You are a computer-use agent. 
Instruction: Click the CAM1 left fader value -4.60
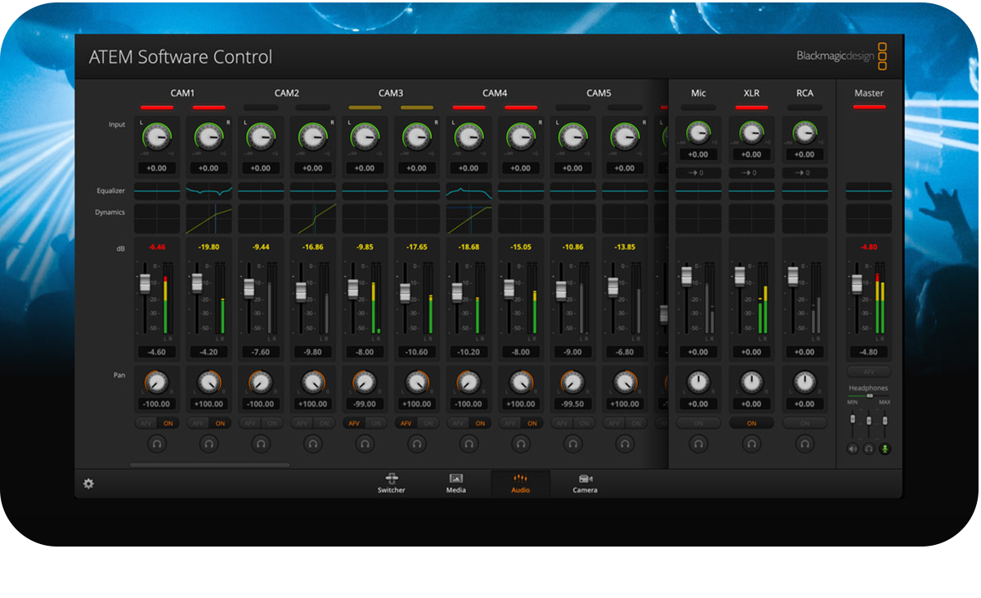click(157, 352)
